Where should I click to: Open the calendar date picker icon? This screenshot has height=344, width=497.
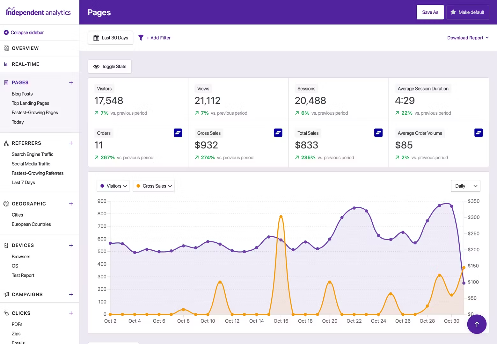click(96, 38)
